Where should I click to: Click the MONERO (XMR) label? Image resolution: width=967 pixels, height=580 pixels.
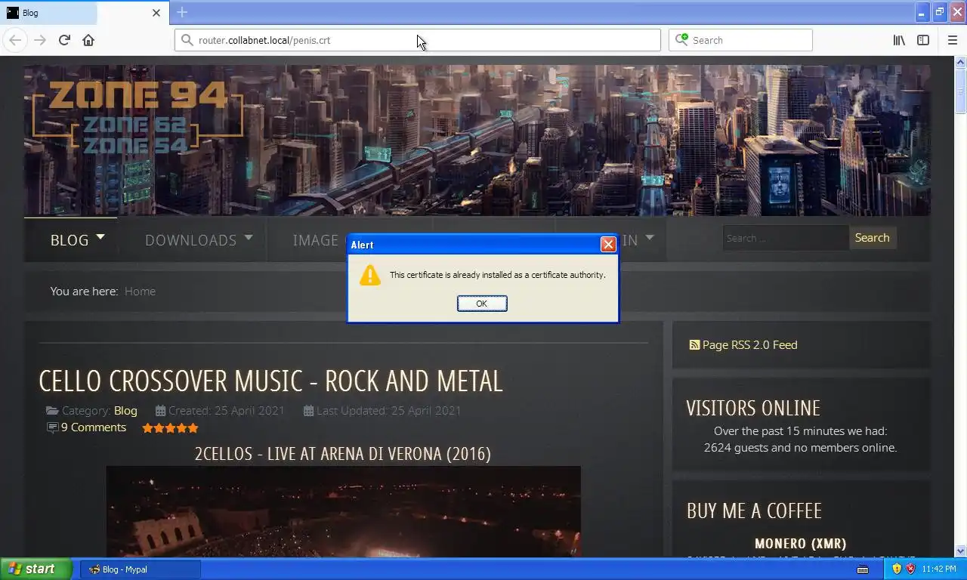801,544
